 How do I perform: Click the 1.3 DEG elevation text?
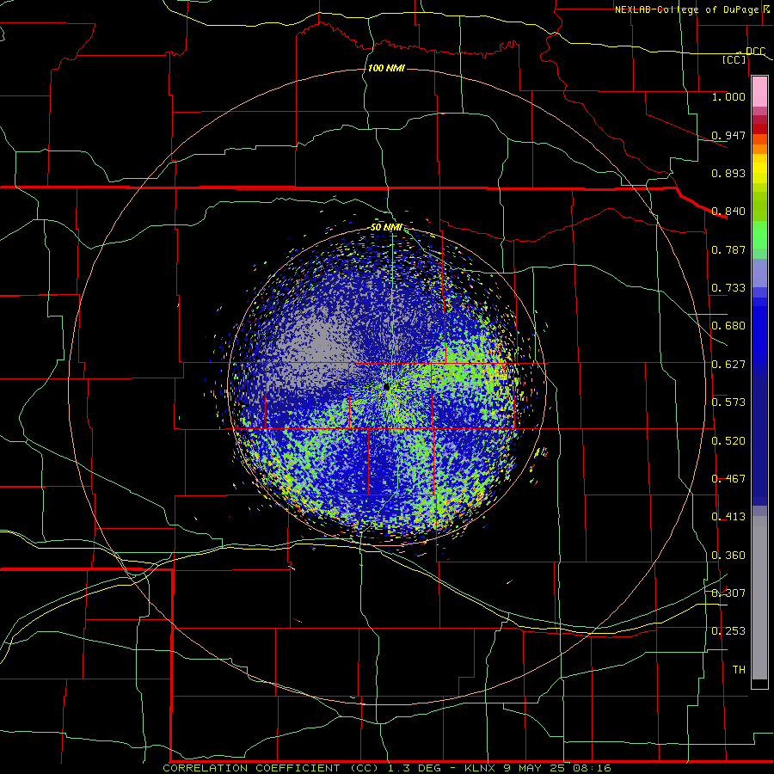coord(415,768)
